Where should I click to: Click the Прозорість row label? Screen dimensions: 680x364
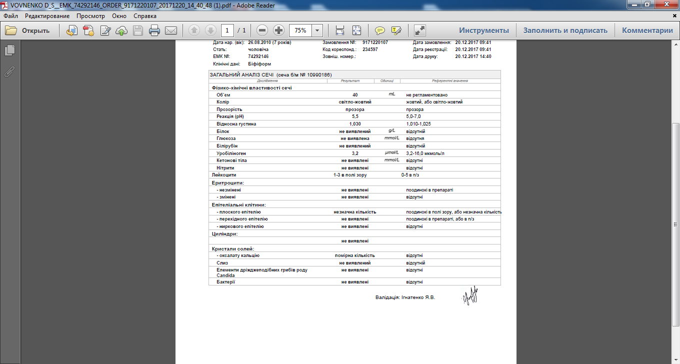[x=229, y=109]
